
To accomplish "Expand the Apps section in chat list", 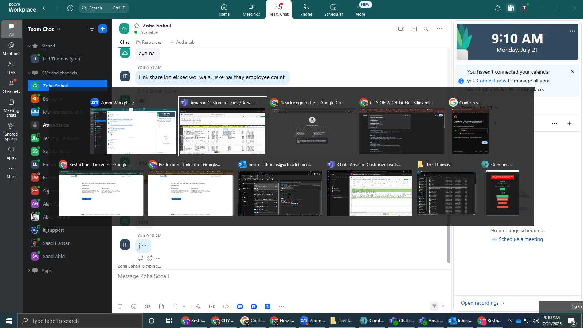I will coord(29,270).
